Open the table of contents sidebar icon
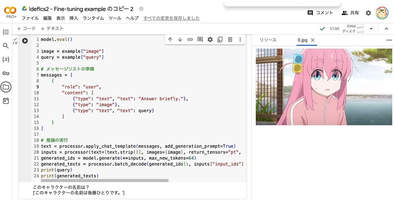This screenshot has height=203, width=394. click(x=6, y=32)
